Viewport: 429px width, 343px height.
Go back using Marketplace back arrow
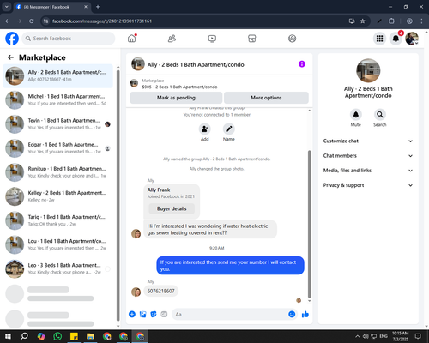(x=10, y=57)
